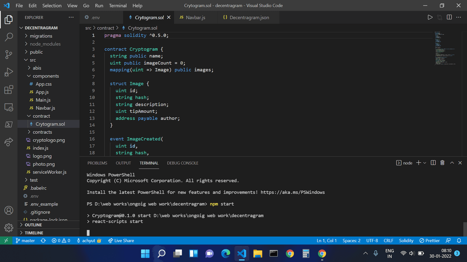
Task: Kill the terminal with trash icon
Action: pos(442,163)
